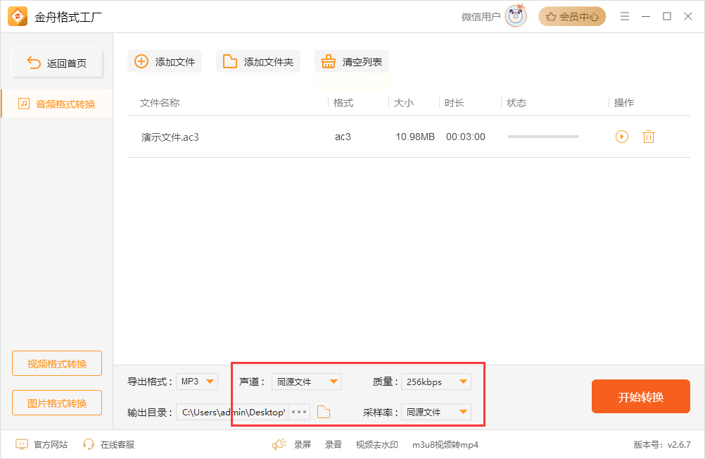
Task: Go back with the 返回首页 button
Action: tap(57, 63)
